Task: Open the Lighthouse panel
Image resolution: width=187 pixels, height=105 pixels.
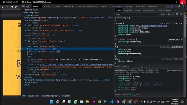Action: tap(153, 6)
